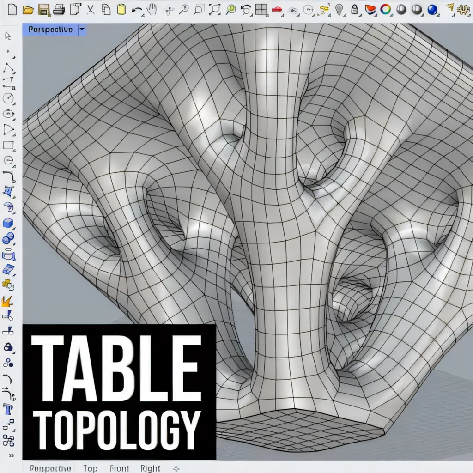Screen dimensions: 473x473
Task: Click the blue sphere render icon
Action: click(432, 10)
